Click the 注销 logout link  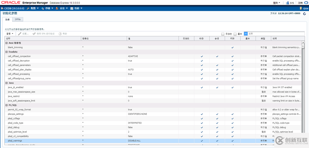tap(301, 2)
